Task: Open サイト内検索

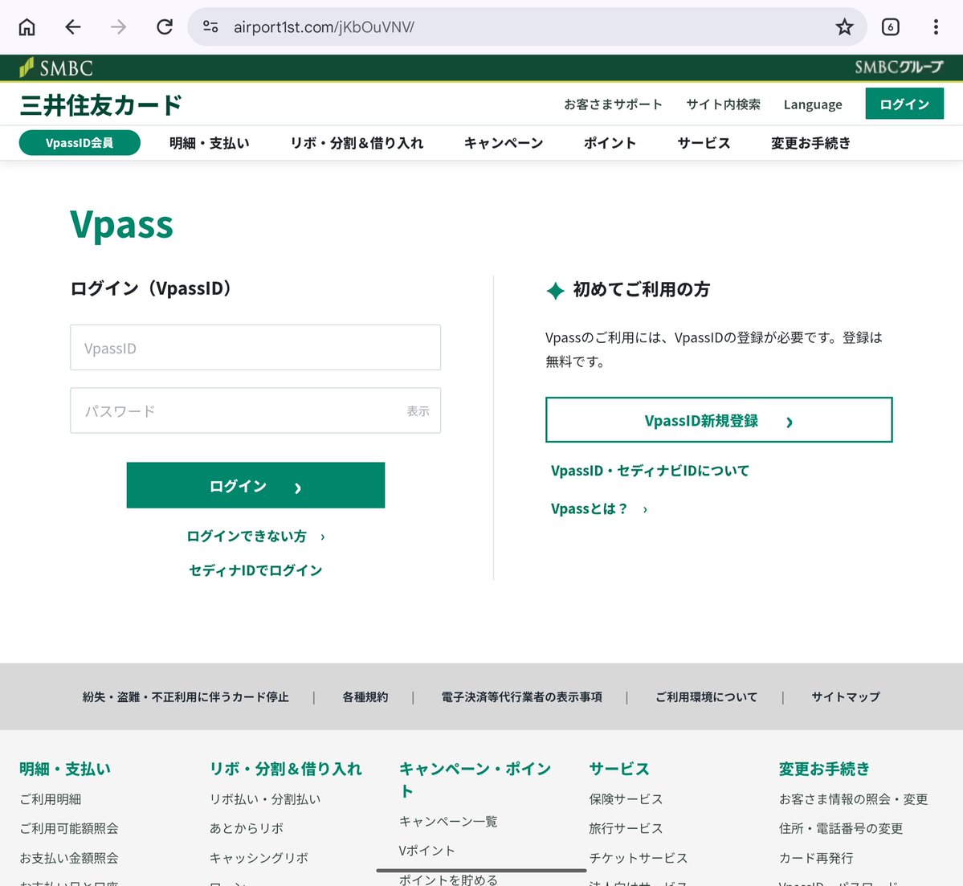Action: (723, 104)
